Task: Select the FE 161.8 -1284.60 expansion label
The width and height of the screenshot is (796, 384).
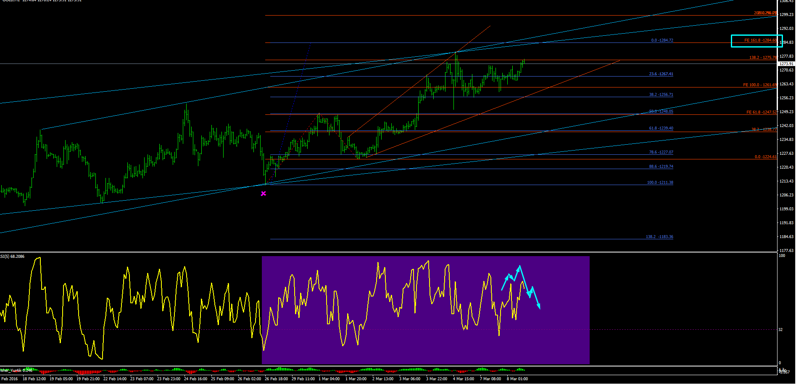Action: [x=760, y=40]
